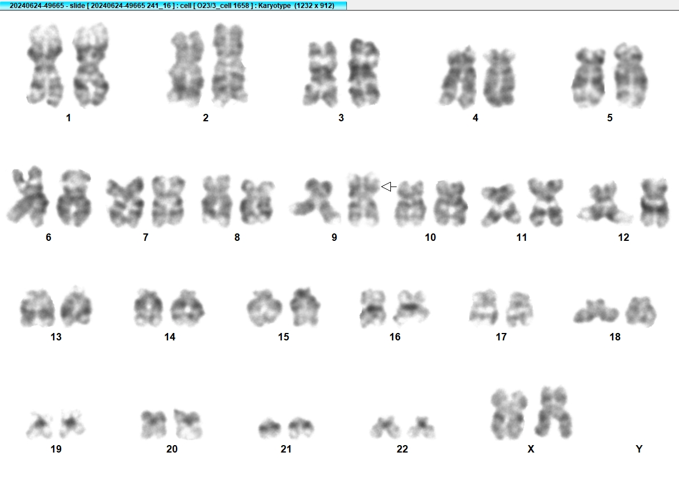Screen dimensions: 679x484
Task: Click the chromosome group label 1
Action: (x=69, y=118)
